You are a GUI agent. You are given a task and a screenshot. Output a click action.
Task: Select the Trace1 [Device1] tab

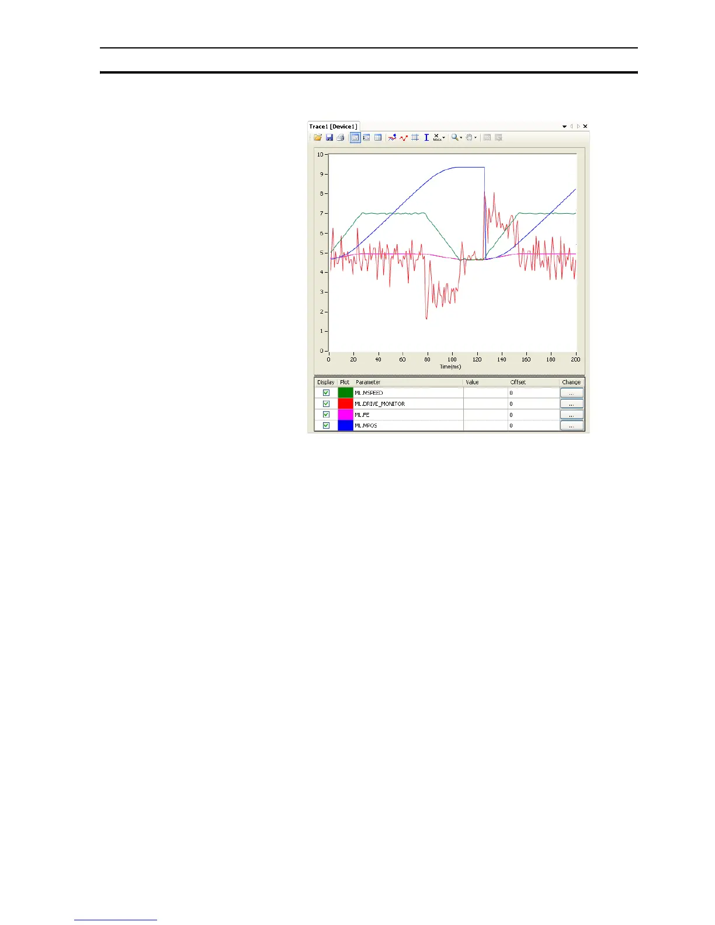coord(333,126)
